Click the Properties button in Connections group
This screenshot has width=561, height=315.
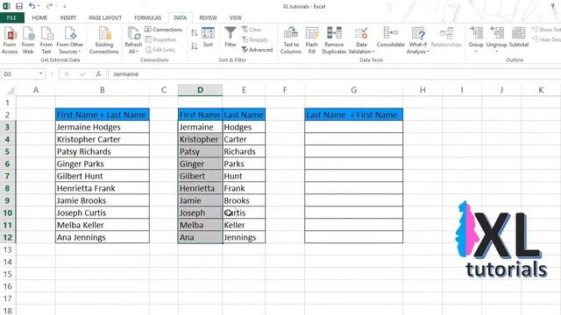(x=160, y=39)
